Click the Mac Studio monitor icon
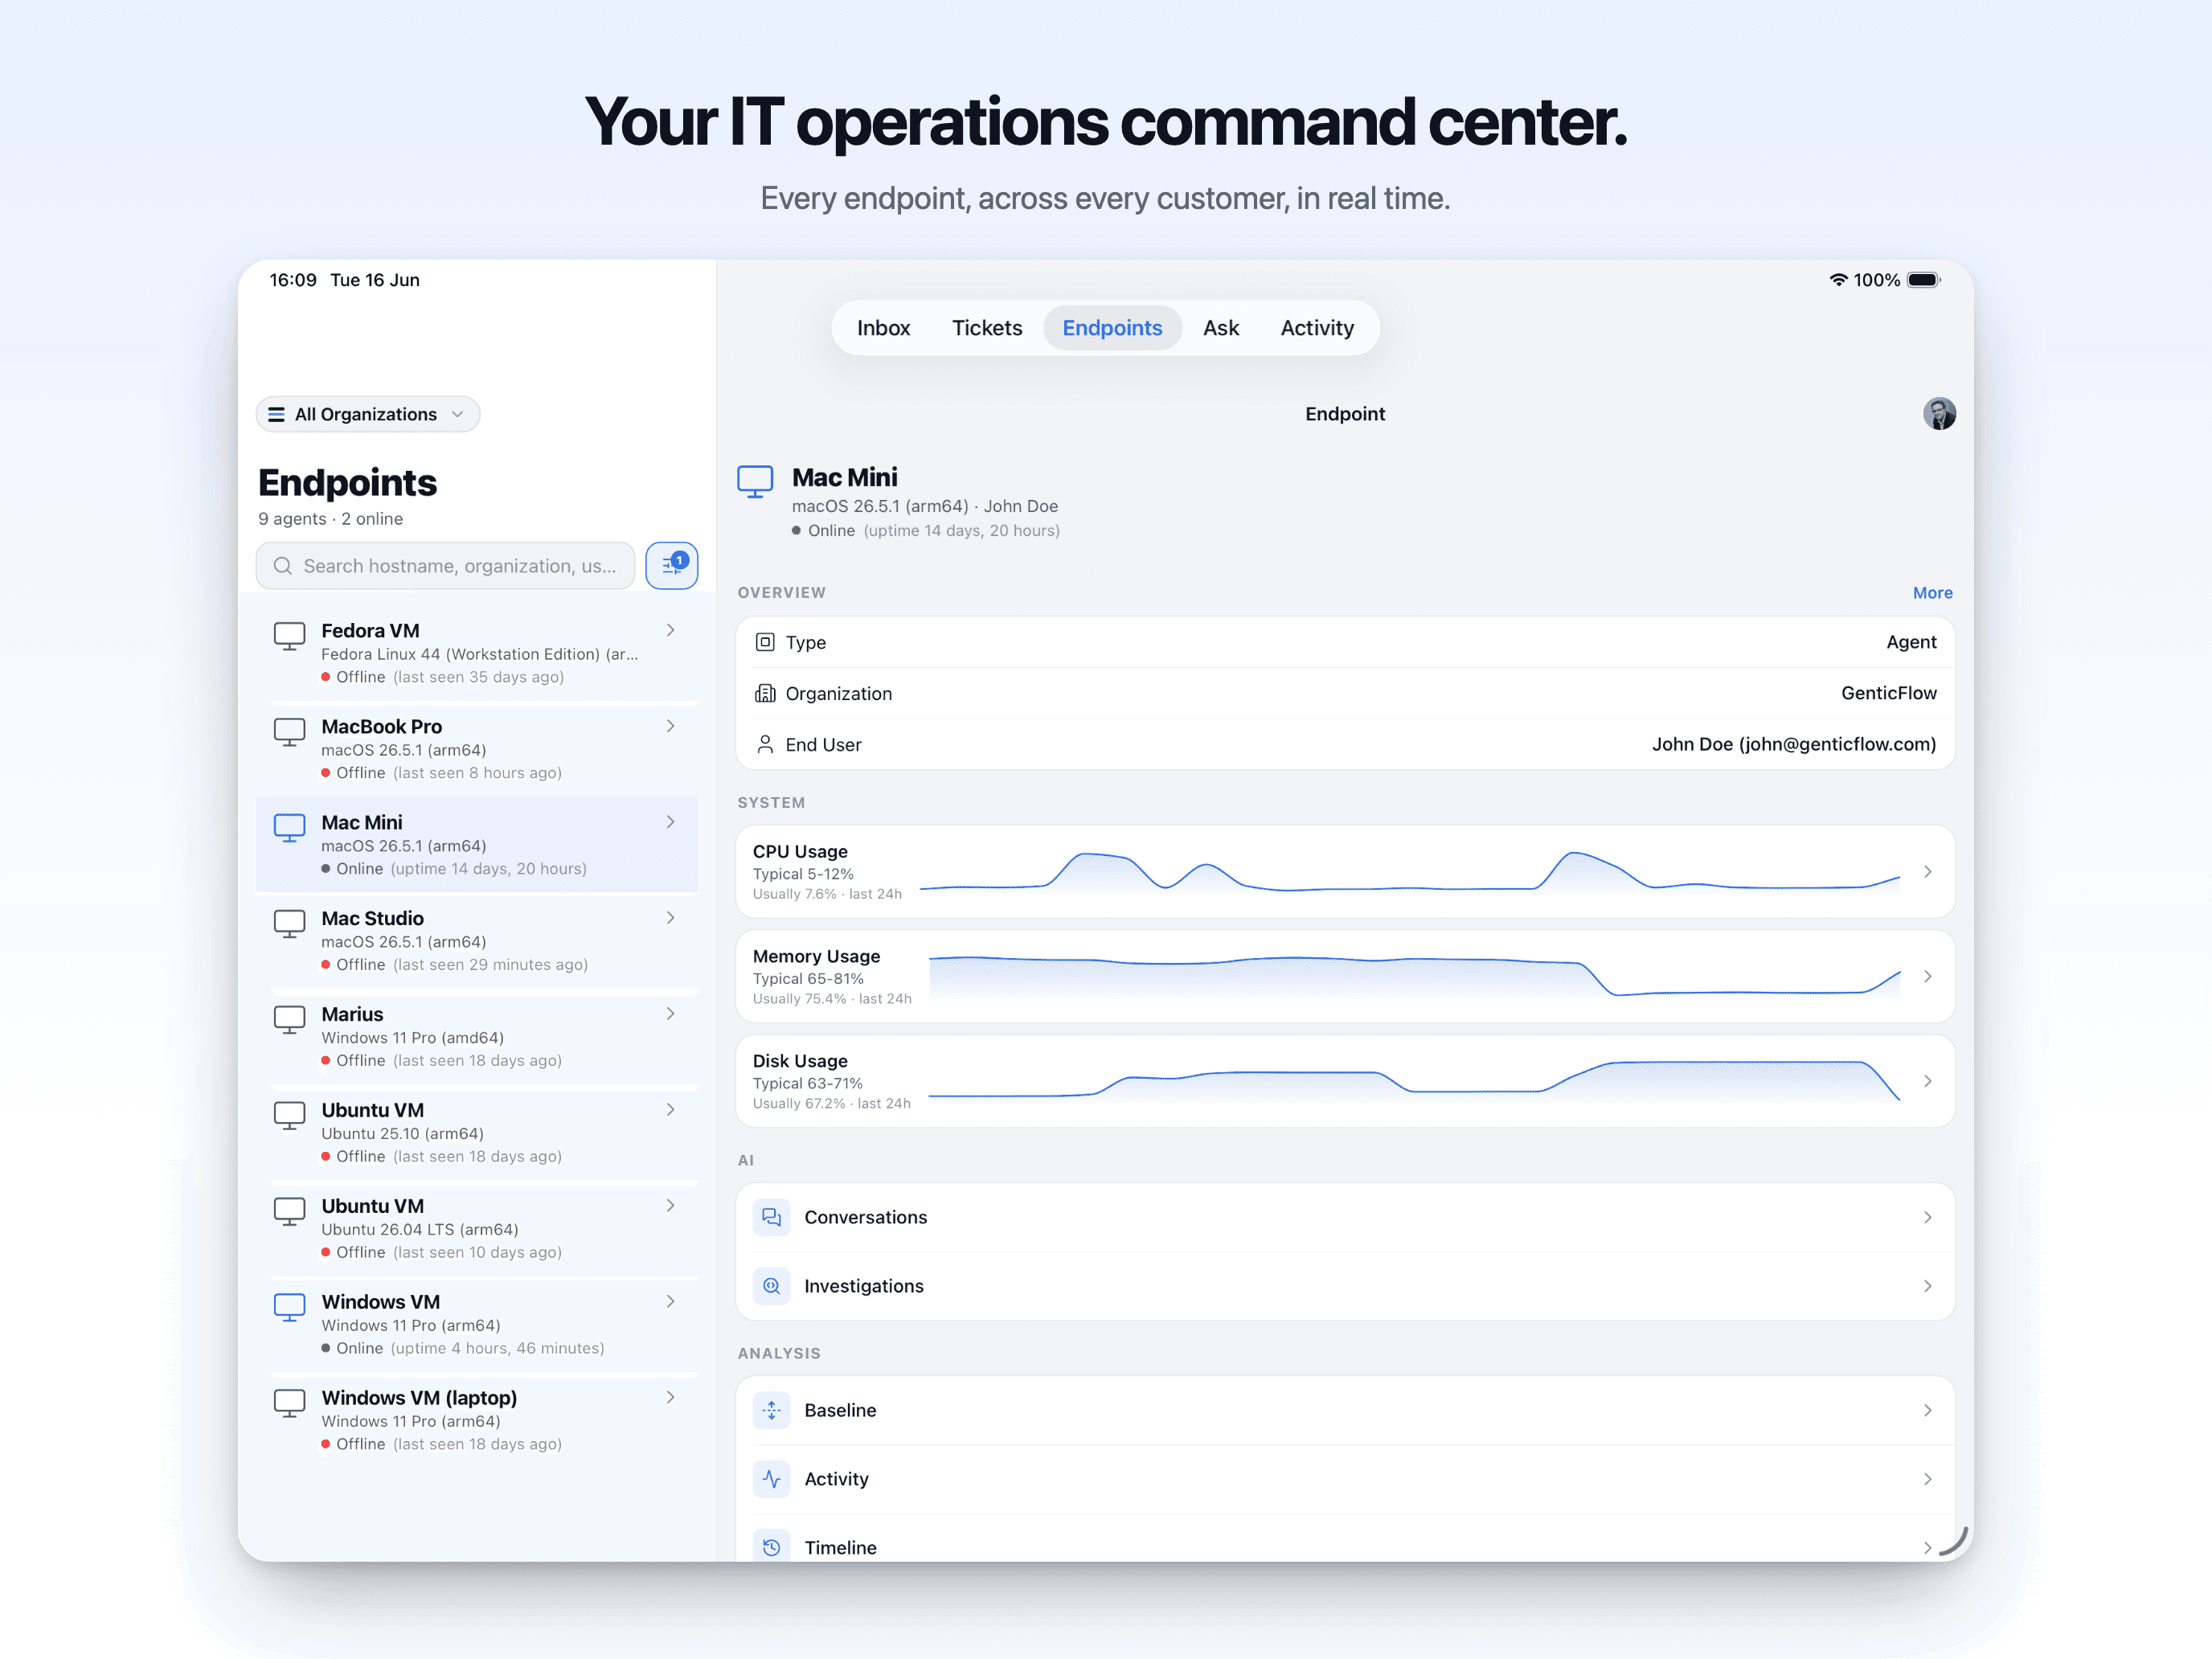The width and height of the screenshot is (2212, 1659). [289, 924]
